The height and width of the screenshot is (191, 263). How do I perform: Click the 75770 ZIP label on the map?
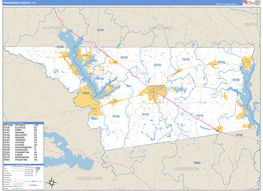click(199, 115)
